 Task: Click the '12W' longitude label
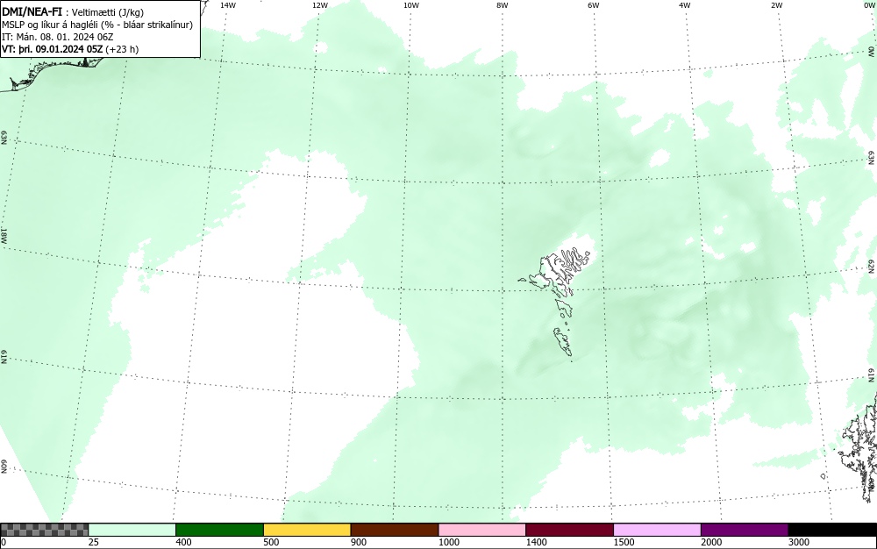coord(320,5)
